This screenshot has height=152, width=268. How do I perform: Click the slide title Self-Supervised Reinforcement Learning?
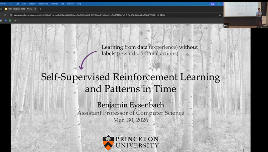[x=131, y=83]
